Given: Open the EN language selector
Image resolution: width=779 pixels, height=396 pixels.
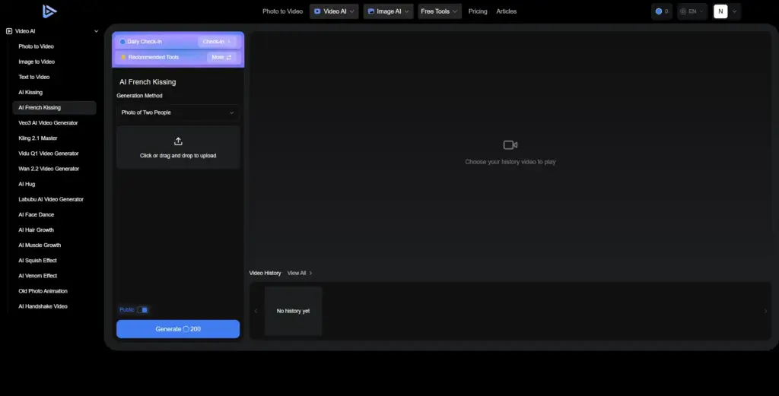Looking at the screenshot, I should [x=692, y=11].
